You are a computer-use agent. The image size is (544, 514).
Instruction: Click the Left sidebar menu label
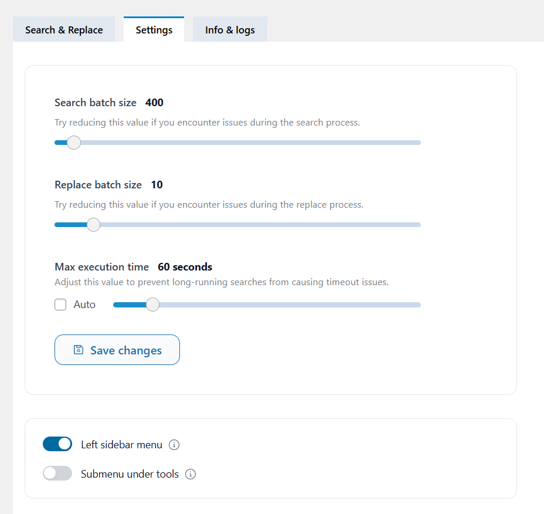coord(121,444)
